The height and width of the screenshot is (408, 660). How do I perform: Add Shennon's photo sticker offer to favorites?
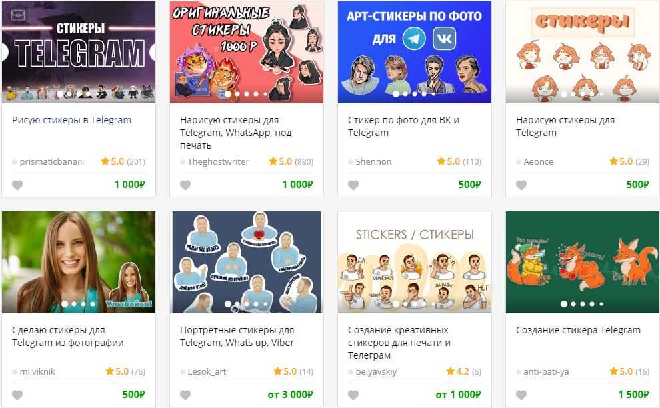click(353, 185)
